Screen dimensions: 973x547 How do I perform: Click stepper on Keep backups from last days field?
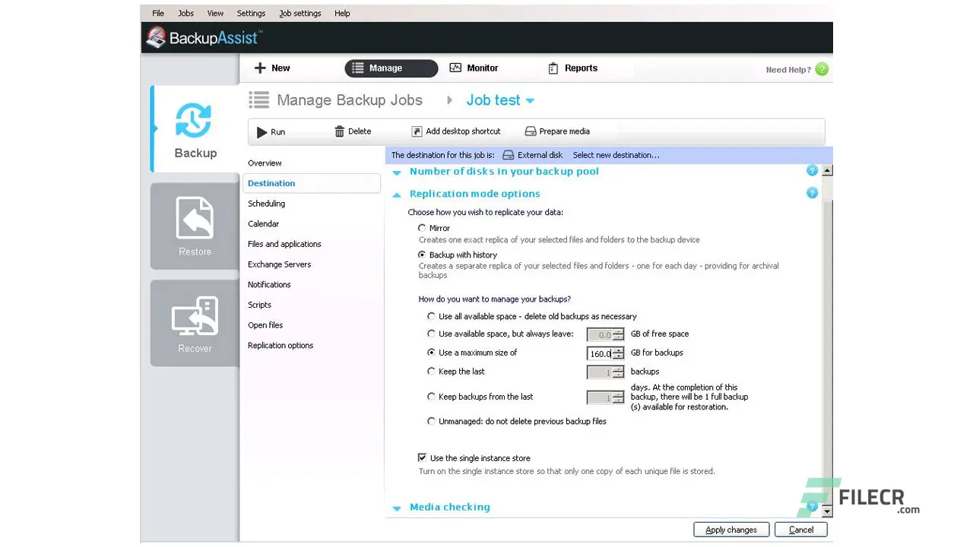(x=618, y=397)
